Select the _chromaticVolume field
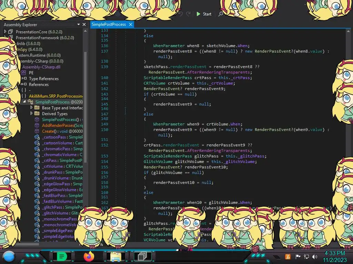 coord(62,154)
